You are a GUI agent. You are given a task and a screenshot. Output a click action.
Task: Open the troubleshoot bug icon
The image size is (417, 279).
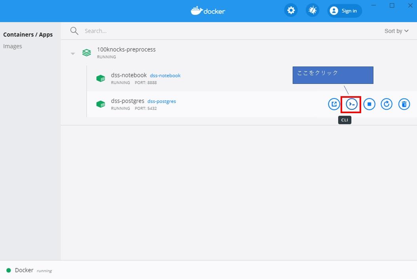(312, 11)
